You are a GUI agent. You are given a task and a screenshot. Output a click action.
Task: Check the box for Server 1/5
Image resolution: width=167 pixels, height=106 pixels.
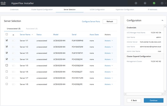(7, 65)
